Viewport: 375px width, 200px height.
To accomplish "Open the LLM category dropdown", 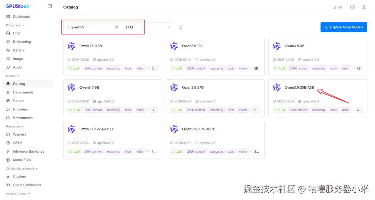I will click(148, 27).
